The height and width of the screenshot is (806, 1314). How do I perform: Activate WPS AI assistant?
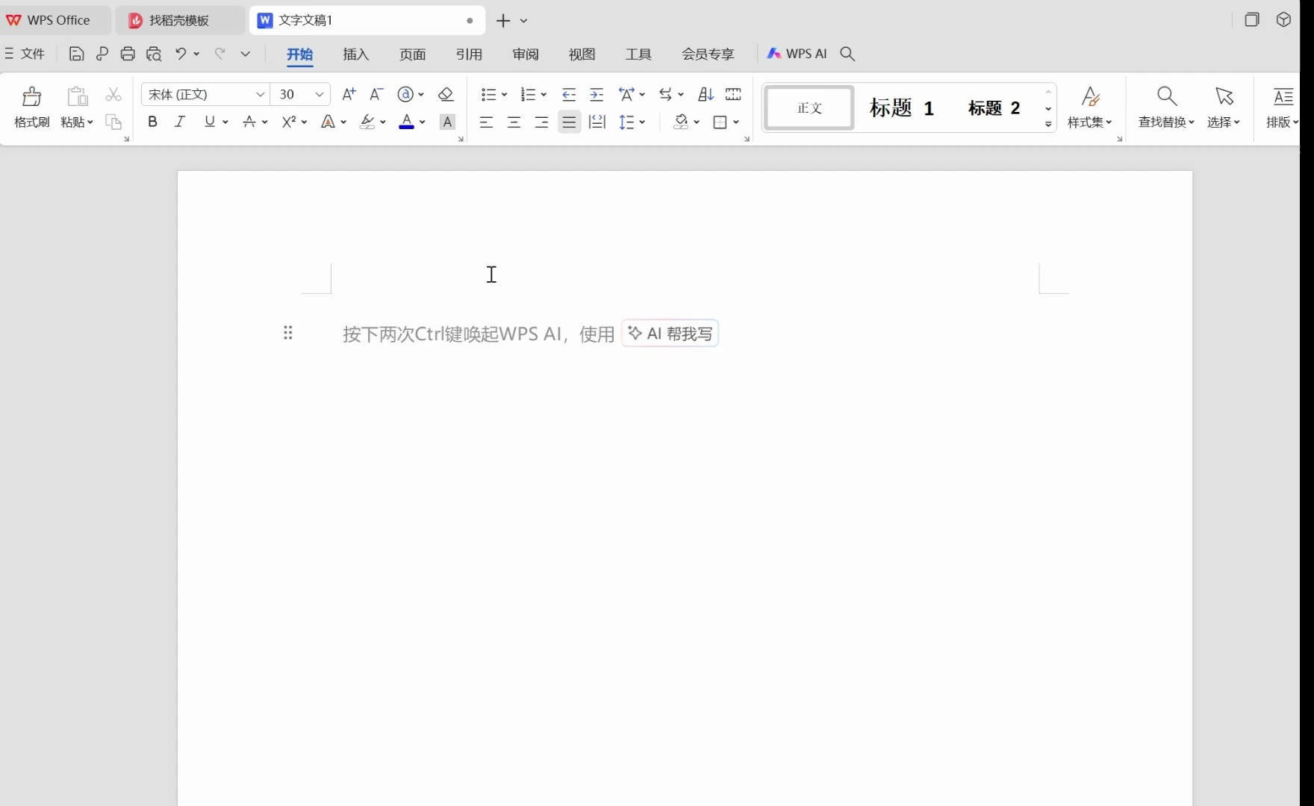click(796, 53)
